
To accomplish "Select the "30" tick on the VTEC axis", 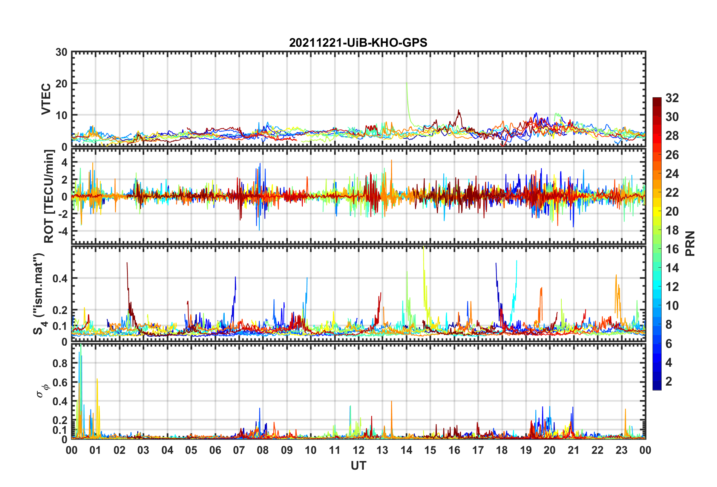I will [61, 52].
